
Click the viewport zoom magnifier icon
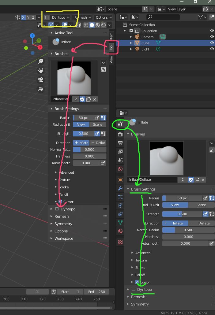pyautogui.click(x=41, y=61)
